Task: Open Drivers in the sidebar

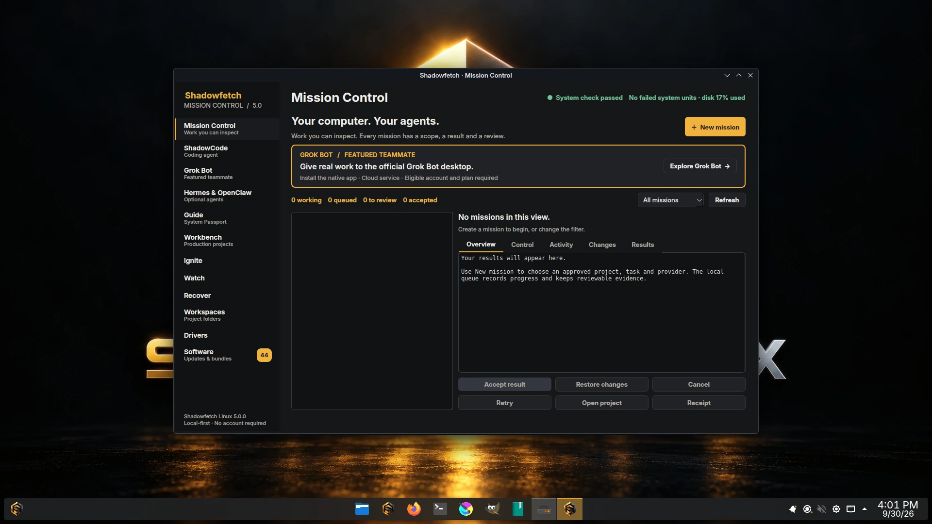Action: [x=227, y=335]
